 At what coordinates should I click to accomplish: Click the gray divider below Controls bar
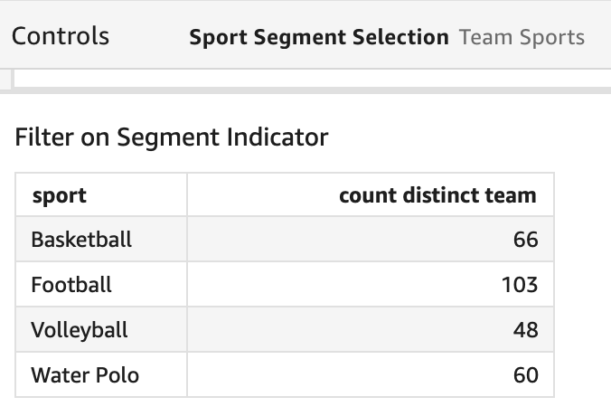(x=307, y=90)
